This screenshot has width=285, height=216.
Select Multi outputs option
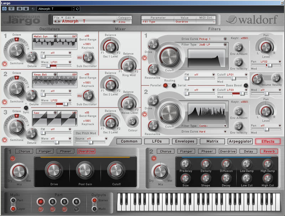94,209
